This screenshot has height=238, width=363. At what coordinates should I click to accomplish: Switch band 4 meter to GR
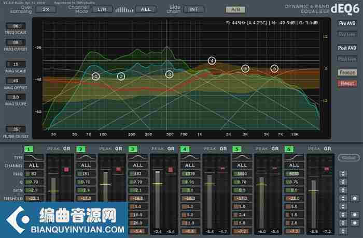(223, 149)
